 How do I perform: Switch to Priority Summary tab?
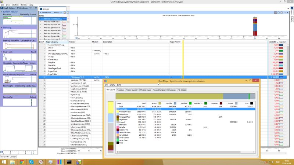coord(132,90)
